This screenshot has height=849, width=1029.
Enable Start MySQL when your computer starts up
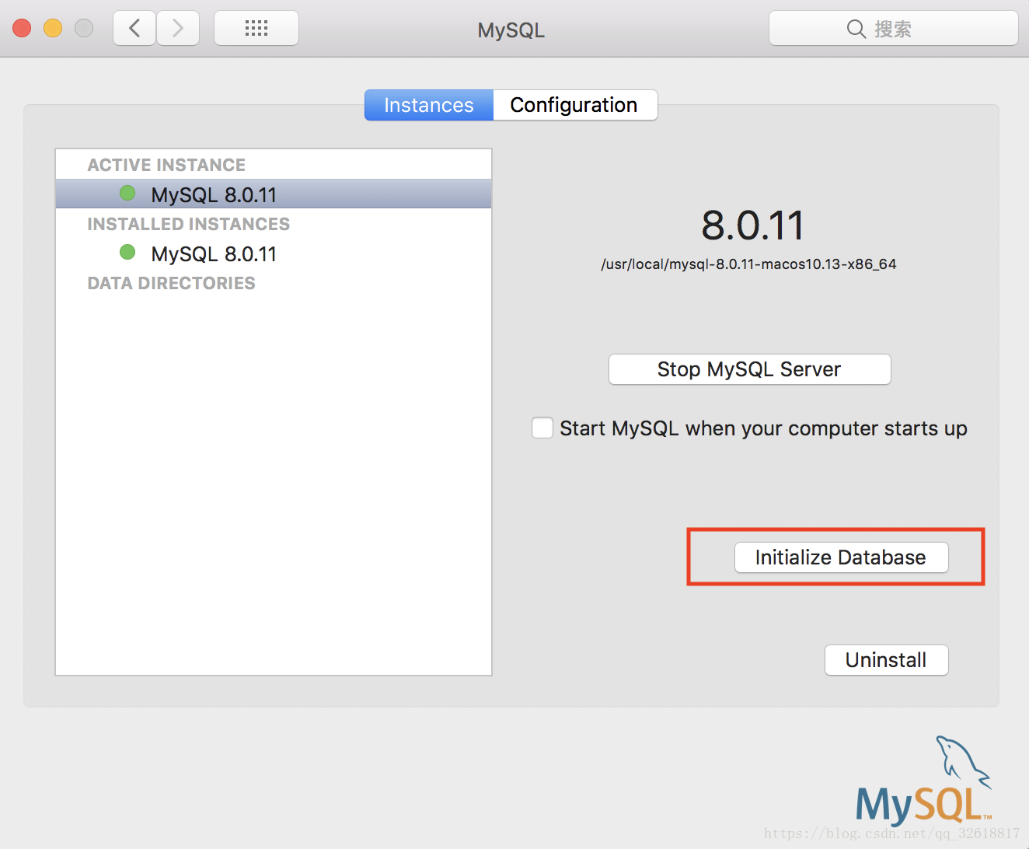click(542, 428)
